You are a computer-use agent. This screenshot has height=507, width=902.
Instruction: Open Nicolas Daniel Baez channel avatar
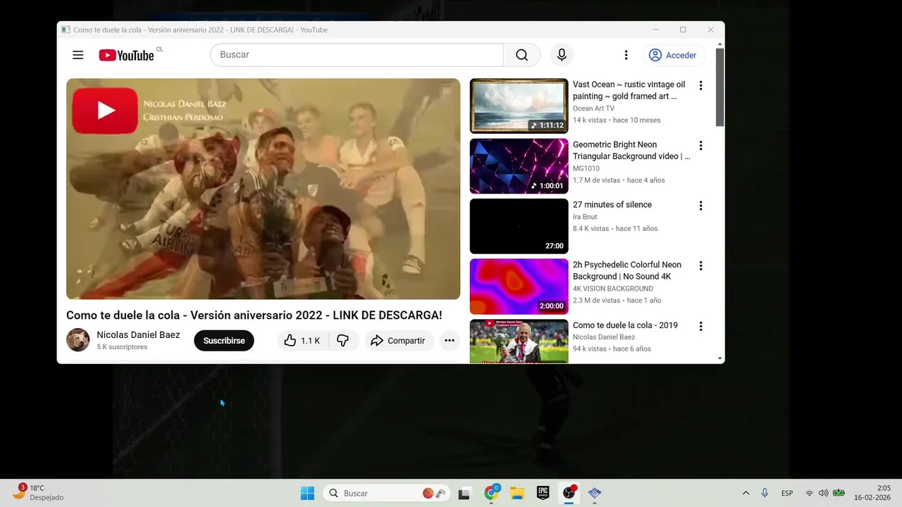[x=78, y=340]
